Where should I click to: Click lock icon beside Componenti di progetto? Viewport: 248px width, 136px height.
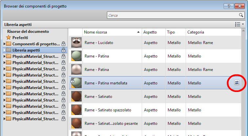pyautogui.click(x=63, y=44)
